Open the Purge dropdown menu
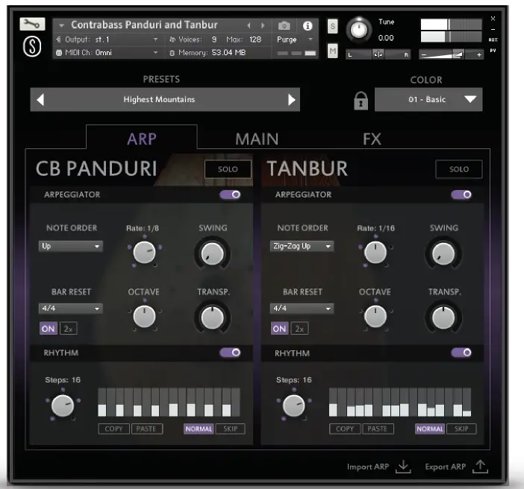 295,40
